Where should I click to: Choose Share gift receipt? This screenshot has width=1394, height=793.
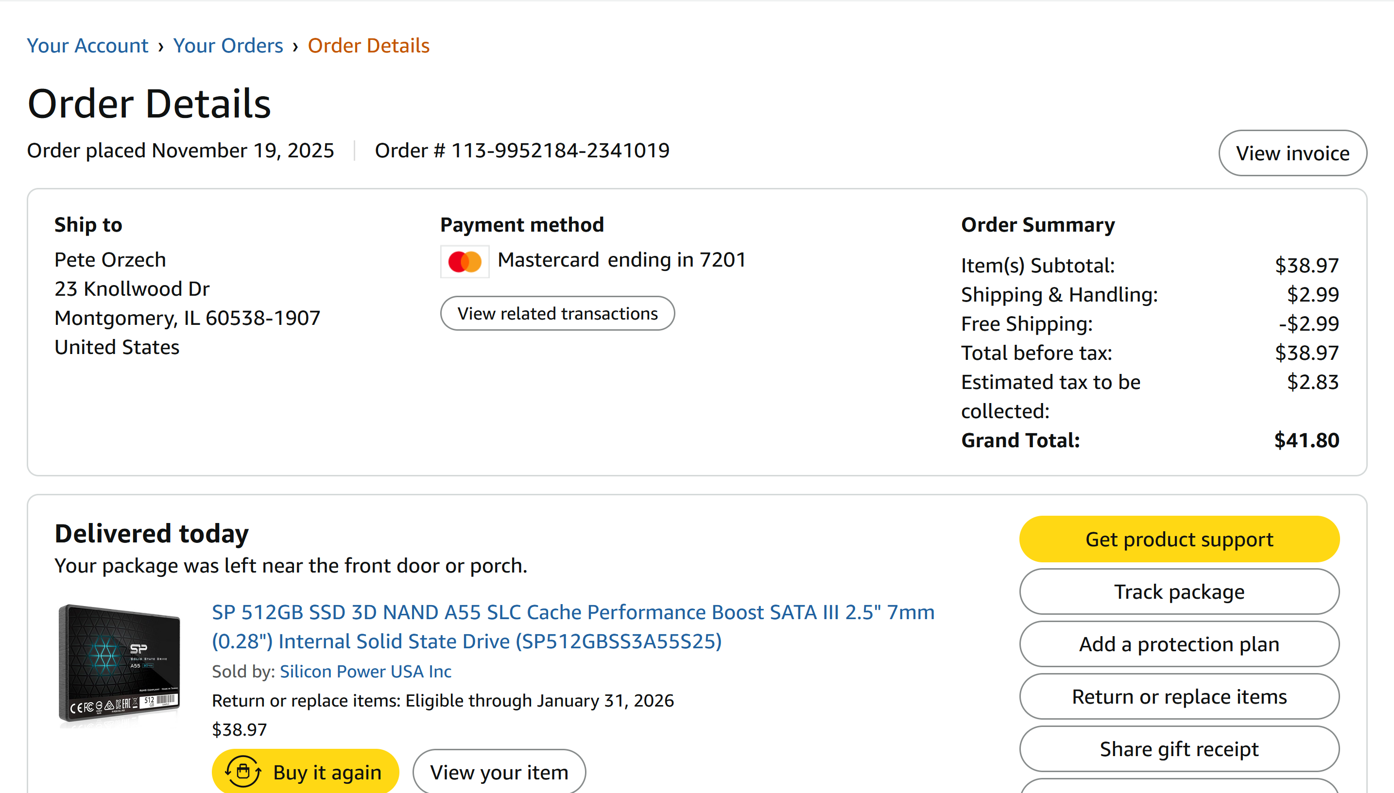click(x=1179, y=749)
